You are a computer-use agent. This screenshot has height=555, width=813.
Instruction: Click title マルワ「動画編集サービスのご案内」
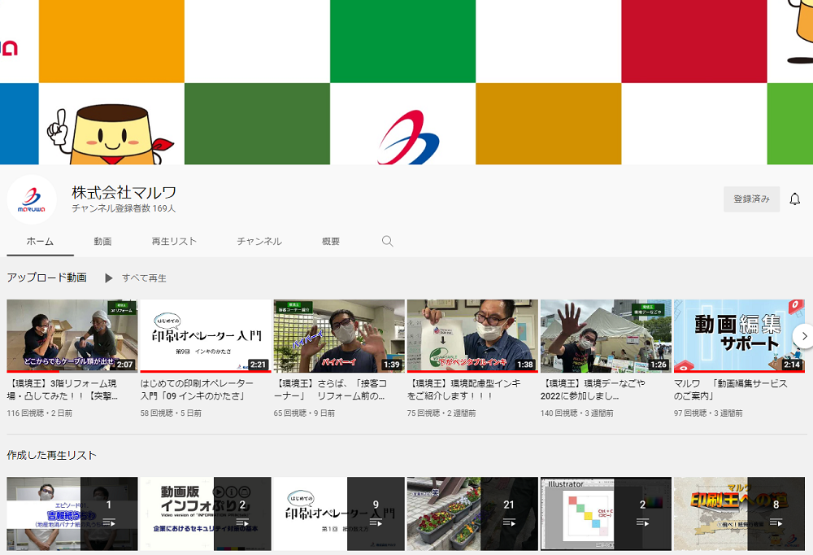point(731,389)
